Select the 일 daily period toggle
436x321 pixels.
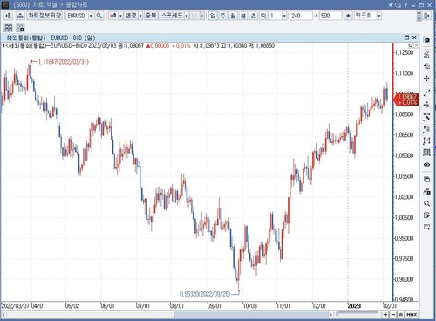click(x=213, y=16)
